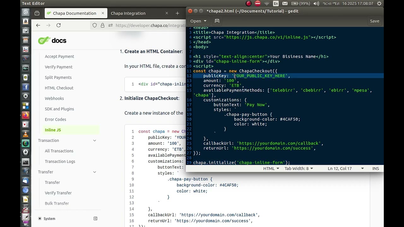Open the Error Codes page
404x227 pixels.
coord(56,119)
